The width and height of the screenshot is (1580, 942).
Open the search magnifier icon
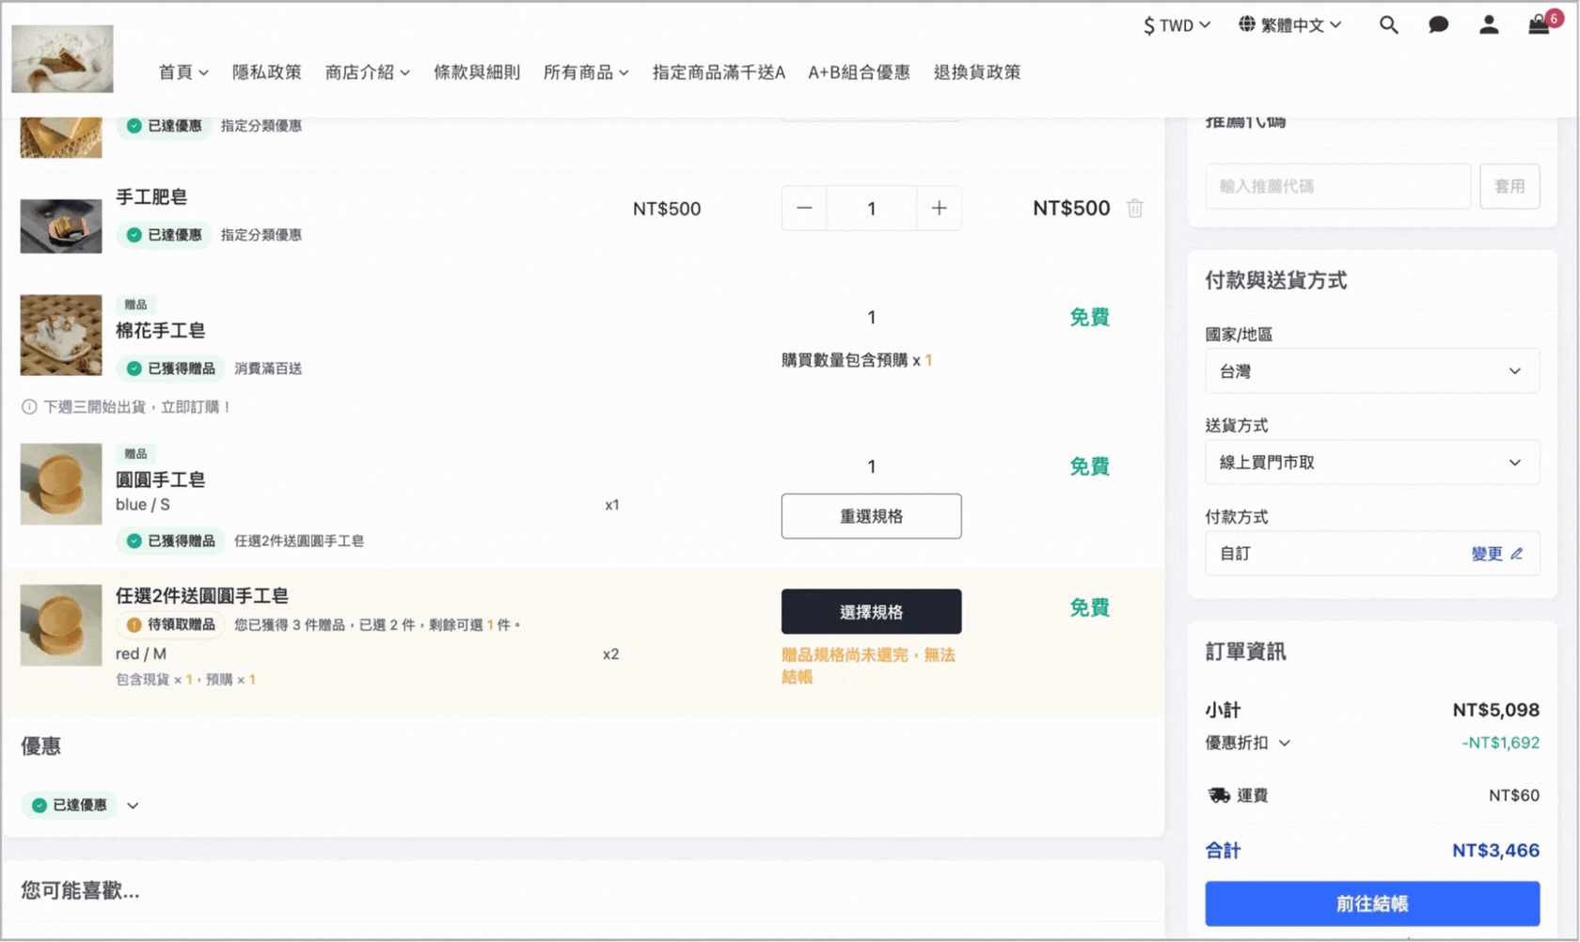tap(1388, 25)
